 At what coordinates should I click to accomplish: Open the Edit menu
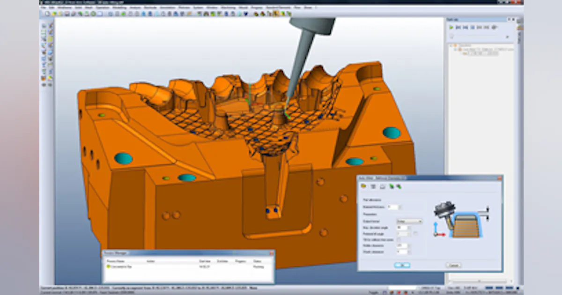[x=52, y=8]
